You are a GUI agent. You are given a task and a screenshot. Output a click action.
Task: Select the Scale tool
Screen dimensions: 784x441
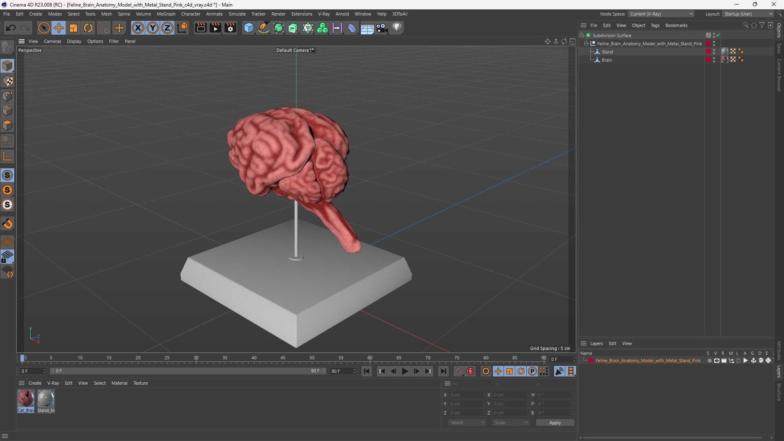pyautogui.click(x=73, y=28)
